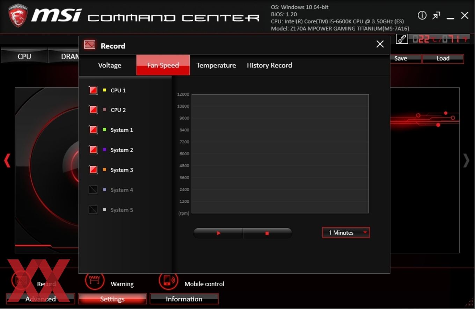Click the detach window arrow icon
Image resolution: width=475 pixels, height=309 pixels.
(x=436, y=16)
